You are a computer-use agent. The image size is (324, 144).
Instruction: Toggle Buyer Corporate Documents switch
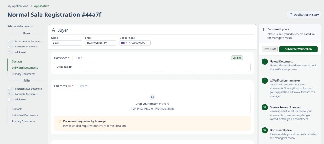pyautogui.click(x=10, y=47)
